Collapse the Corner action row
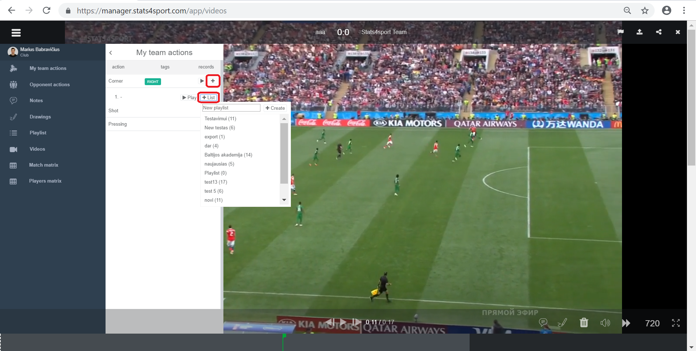The height and width of the screenshot is (351, 696). tap(116, 81)
